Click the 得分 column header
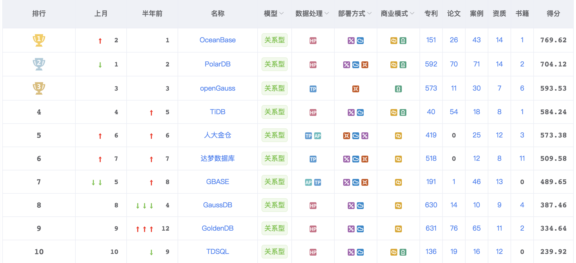Image resolution: width=576 pixels, height=263 pixels. (x=553, y=13)
